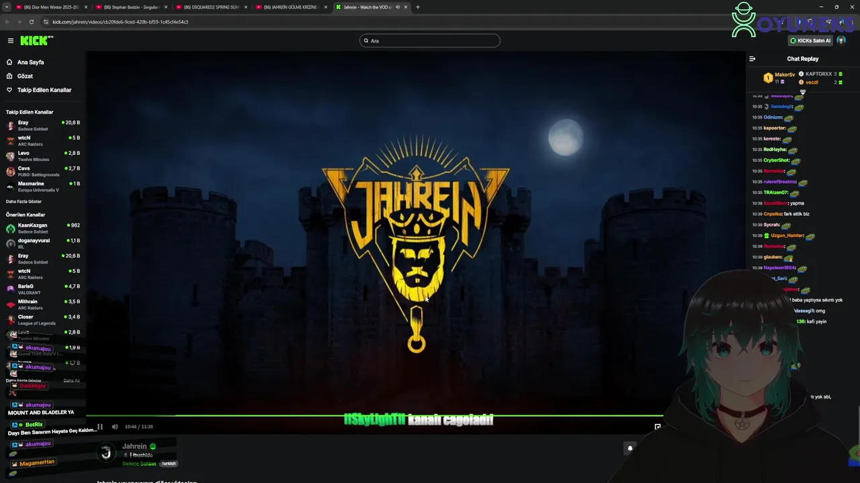The width and height of the screenshot is (860, 483).
Task: Collapse the Chat Replay panel
Action: click(752, 59)
